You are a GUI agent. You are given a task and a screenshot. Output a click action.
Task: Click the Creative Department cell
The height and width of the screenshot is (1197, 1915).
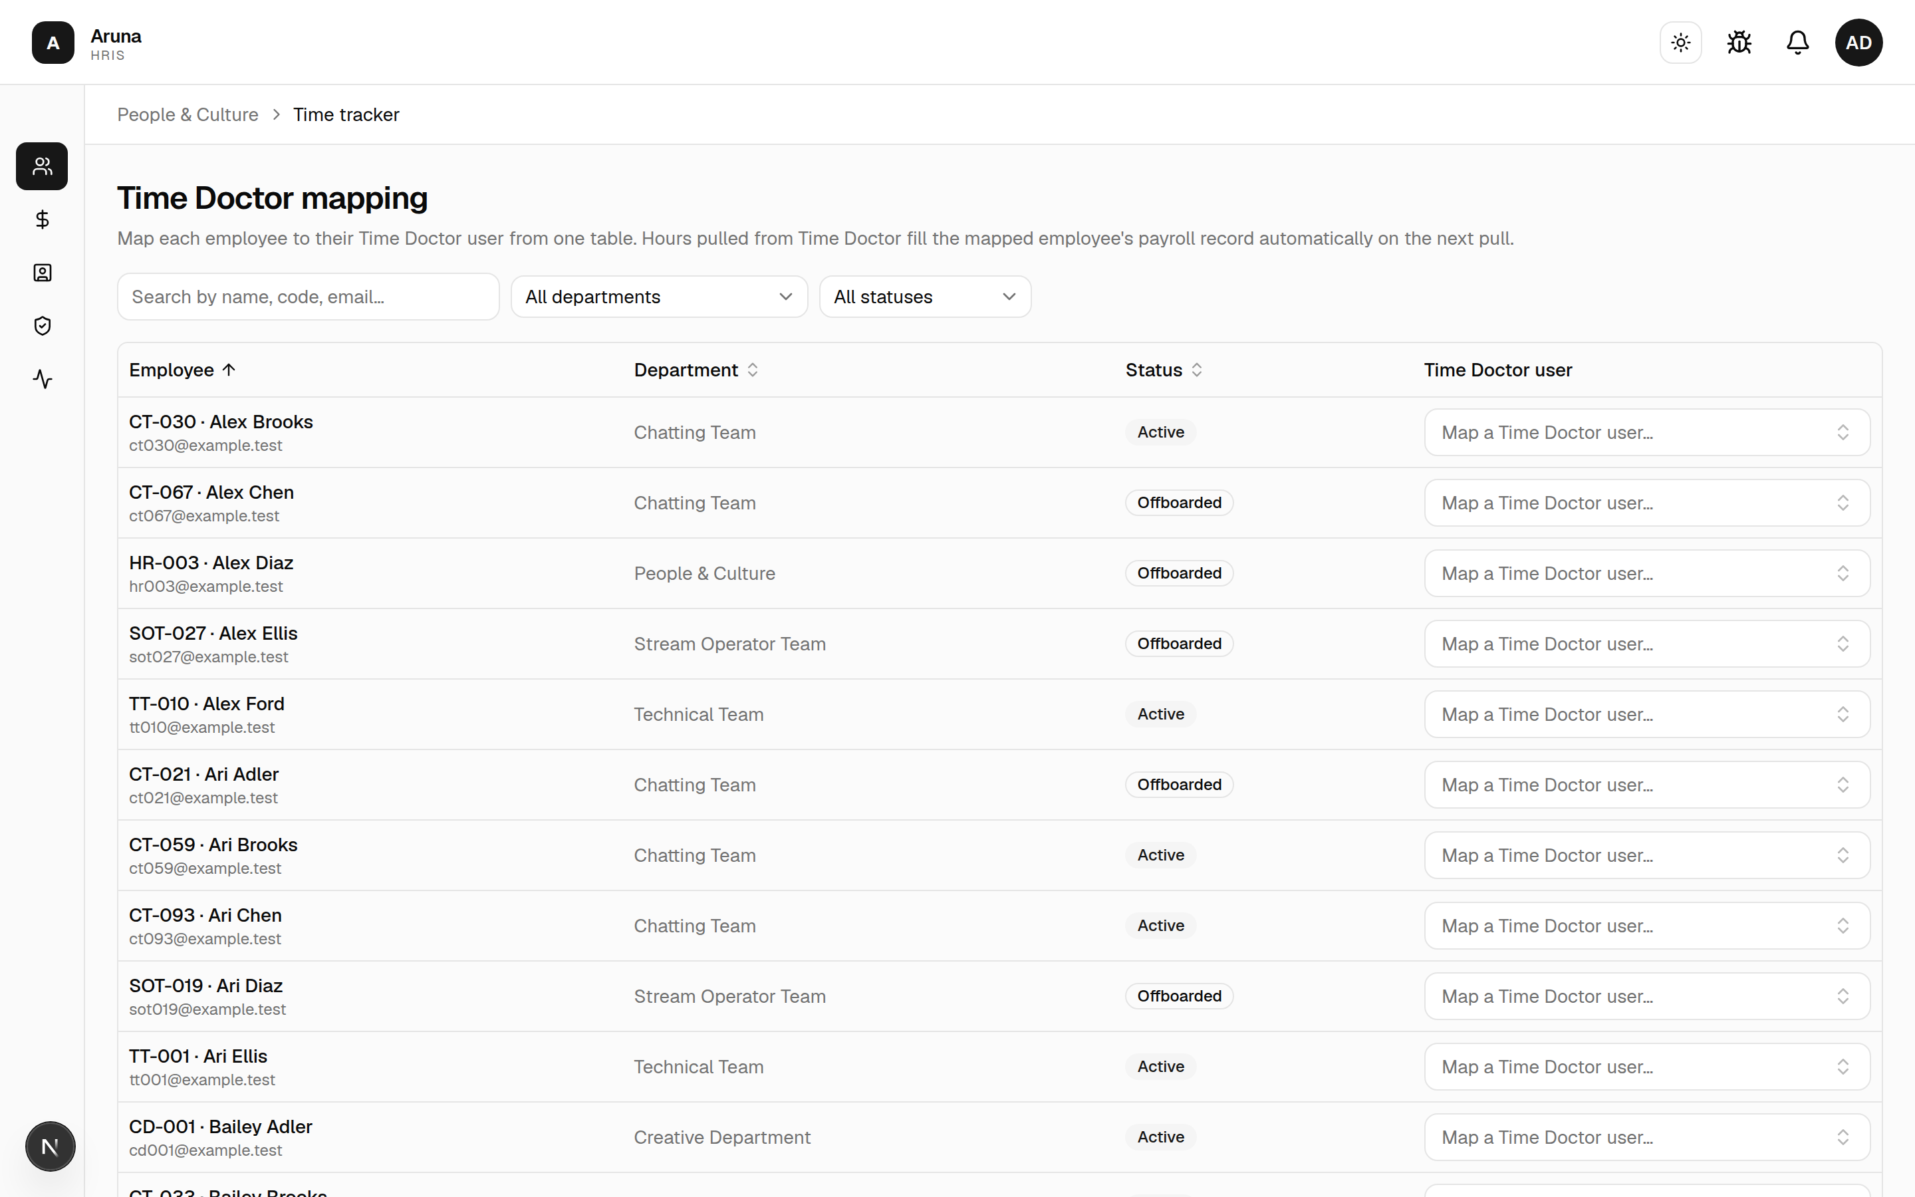coord(721,1137)
